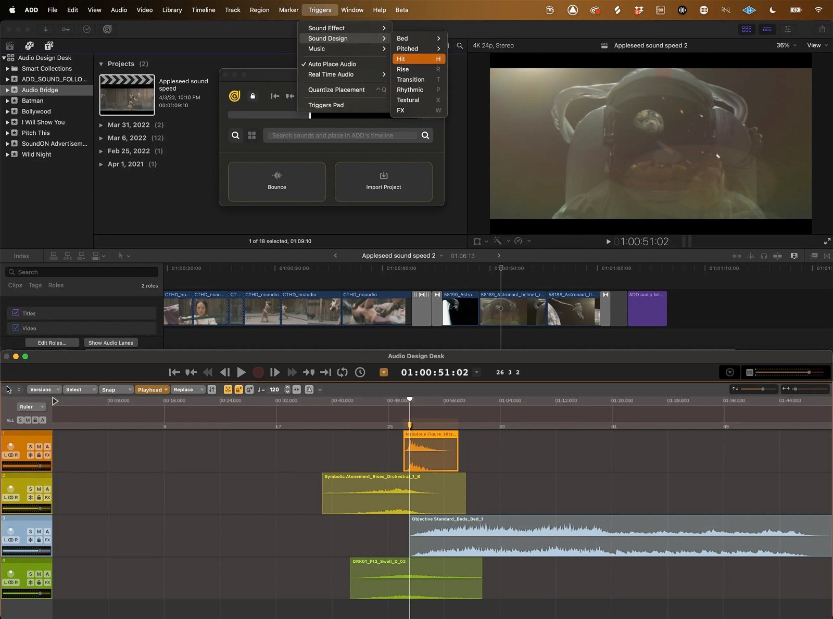
Task: Click the filmstrip clip appearance icon
Action: pos(794,256)
